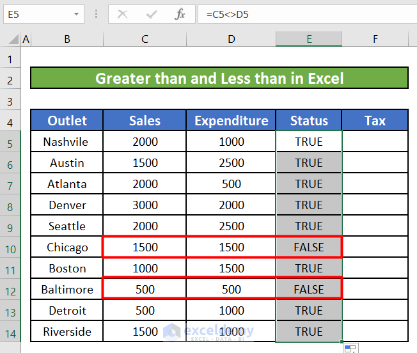Select the Detroit cell
Viewport: 417px width, 353px height.
pyautogui.click(x=67, y=310)
